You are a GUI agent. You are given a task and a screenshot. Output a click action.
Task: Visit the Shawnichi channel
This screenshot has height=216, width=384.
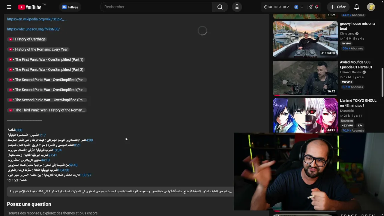click(x=347, y=111)
